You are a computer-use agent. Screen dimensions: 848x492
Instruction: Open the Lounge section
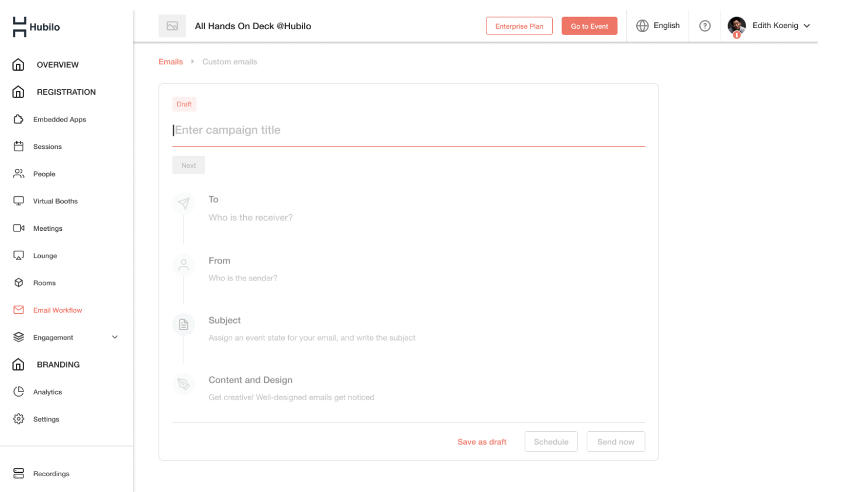(x=45, y=256)
